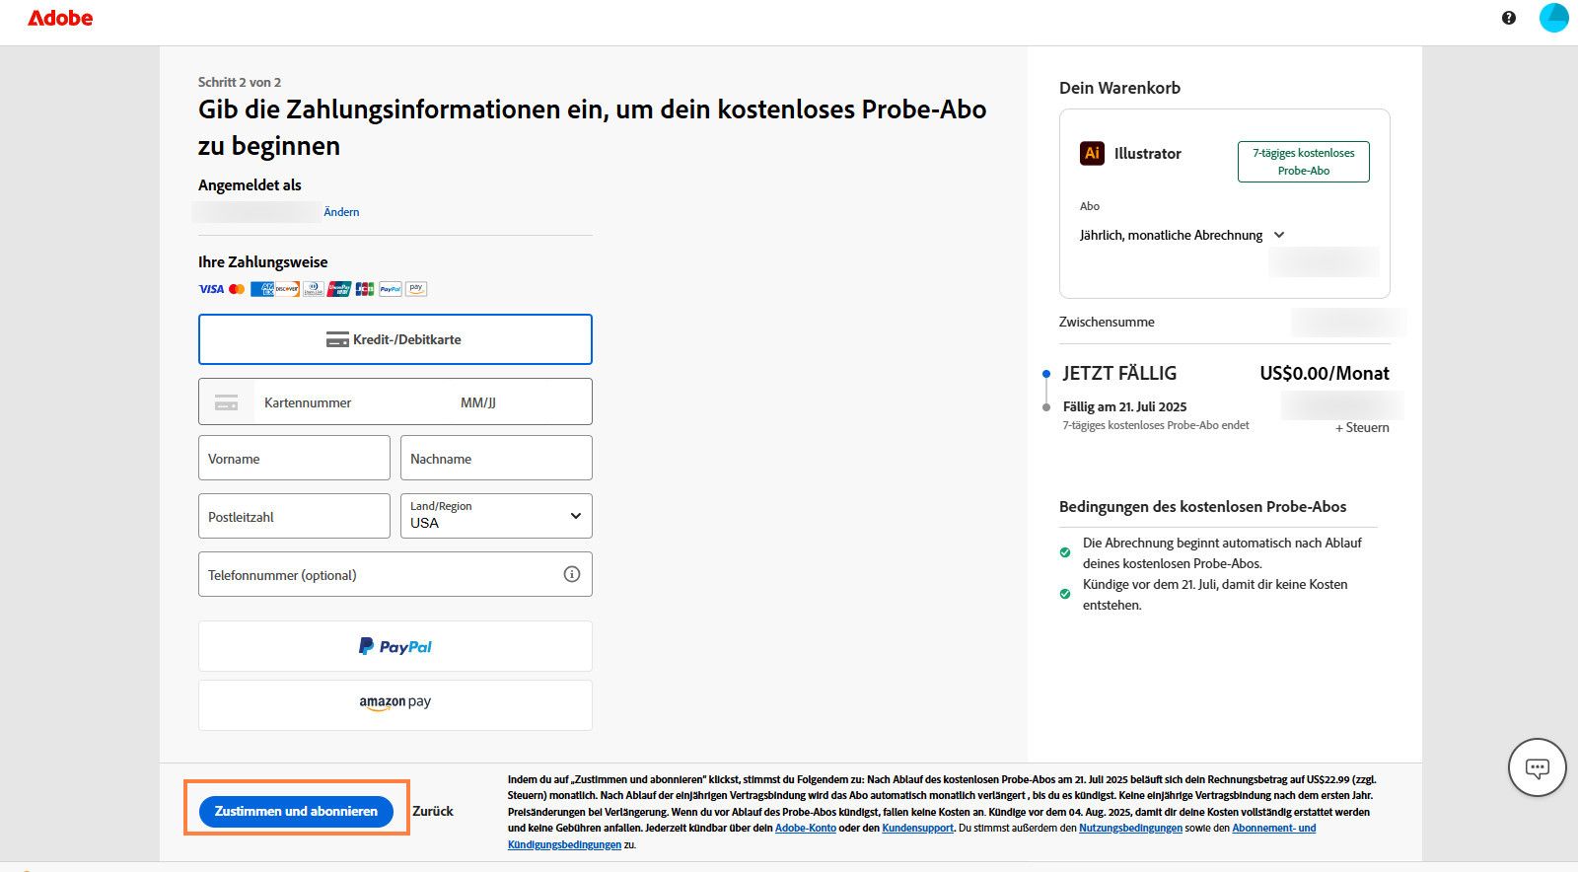Go back with Zurück

coord(433,811)
